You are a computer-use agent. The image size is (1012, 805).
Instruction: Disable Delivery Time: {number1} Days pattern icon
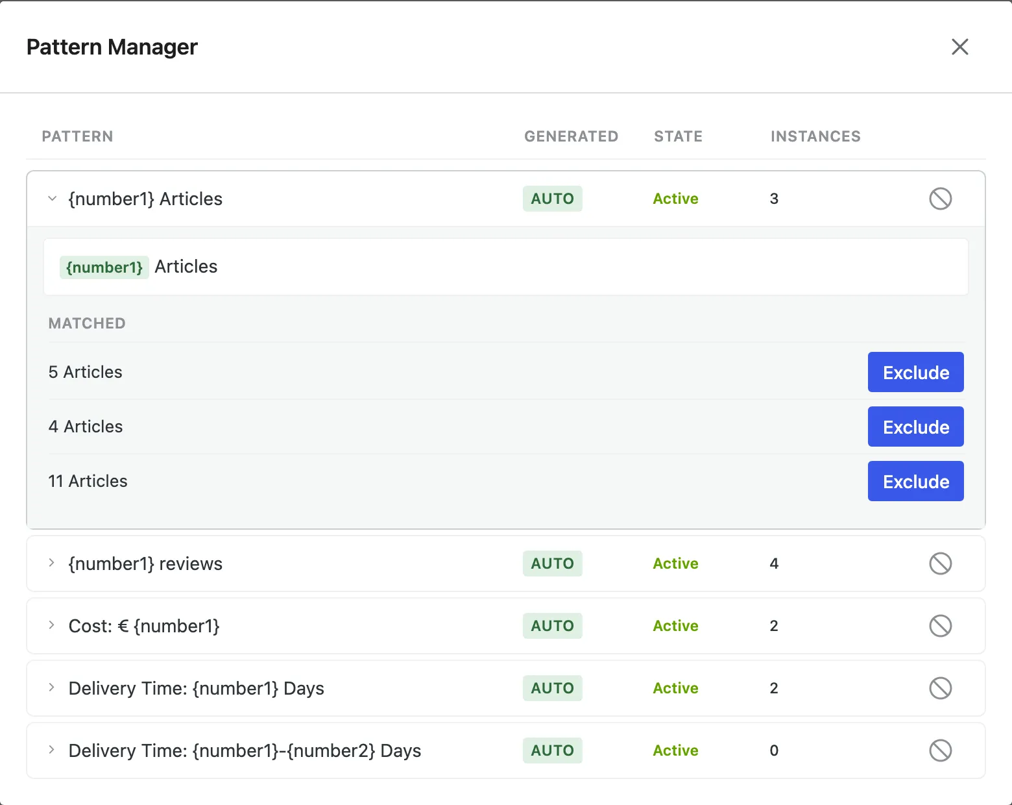tap(940, 688)
